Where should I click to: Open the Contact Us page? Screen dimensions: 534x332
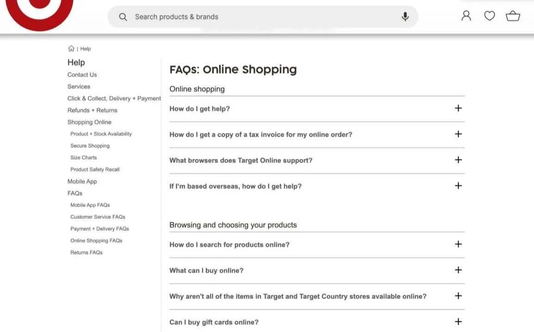click(x=82, y=74)
